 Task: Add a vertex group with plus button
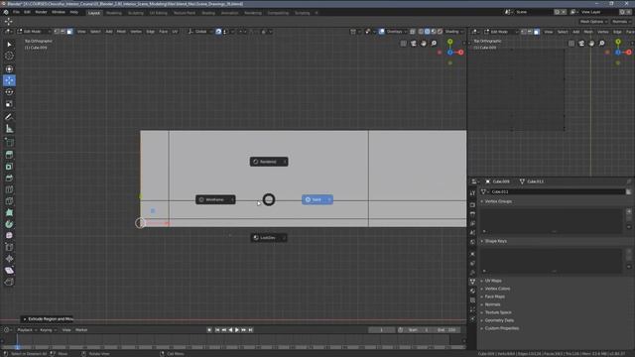point(628,211)
